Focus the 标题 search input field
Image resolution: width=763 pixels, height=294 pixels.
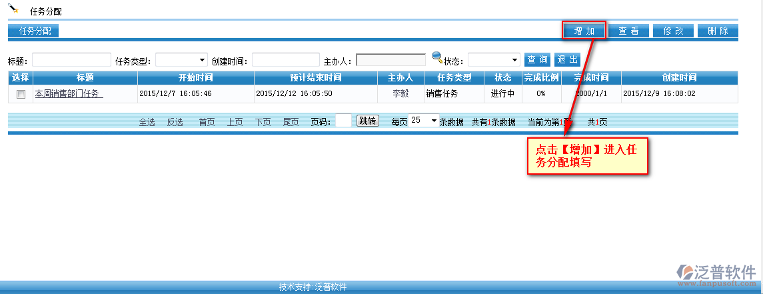[71, 61]
